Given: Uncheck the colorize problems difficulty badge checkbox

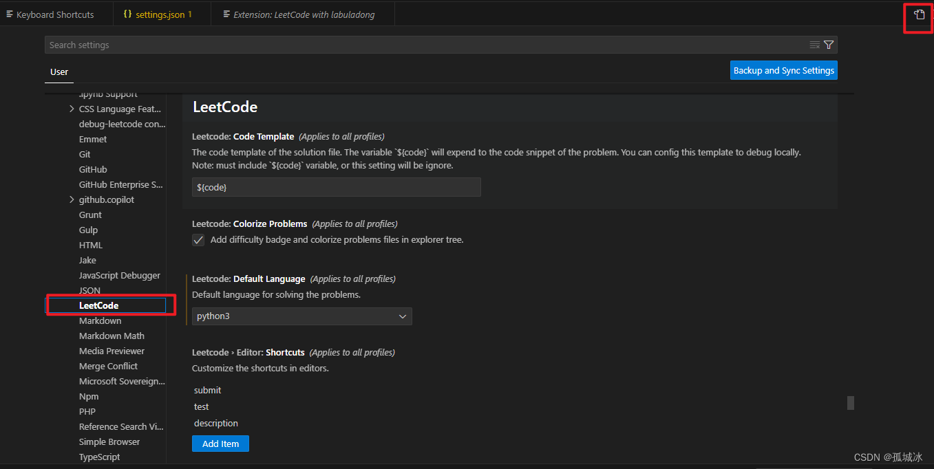Looking at the screenshot, I should pyautogui.click(x=198, y=239).
